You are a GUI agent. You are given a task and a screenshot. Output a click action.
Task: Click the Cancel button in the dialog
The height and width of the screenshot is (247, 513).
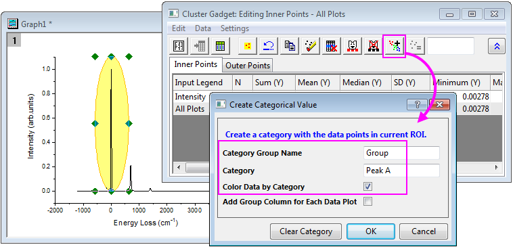424,231
